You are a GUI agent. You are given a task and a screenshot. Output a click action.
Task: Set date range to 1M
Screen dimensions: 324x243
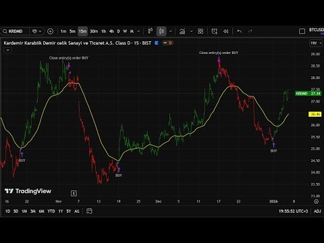(24, 211)
